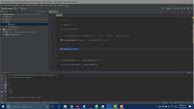Open the Analyze menu
Screen dimensions: 194x109
click(x=28, y=5)
